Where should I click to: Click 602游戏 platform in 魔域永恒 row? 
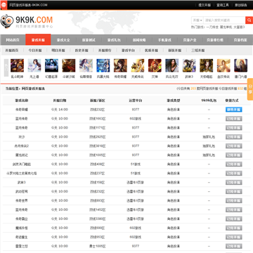click(x=135, y=228)
